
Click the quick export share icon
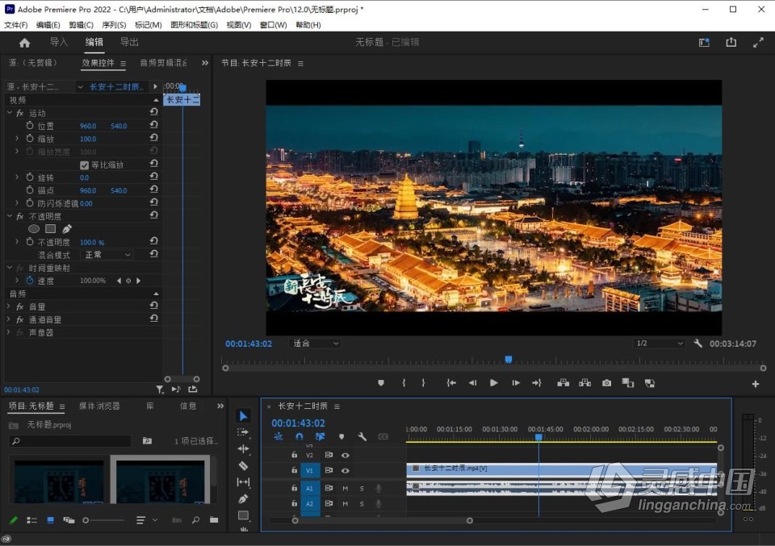pyautogui.click(x=731, y=43)
